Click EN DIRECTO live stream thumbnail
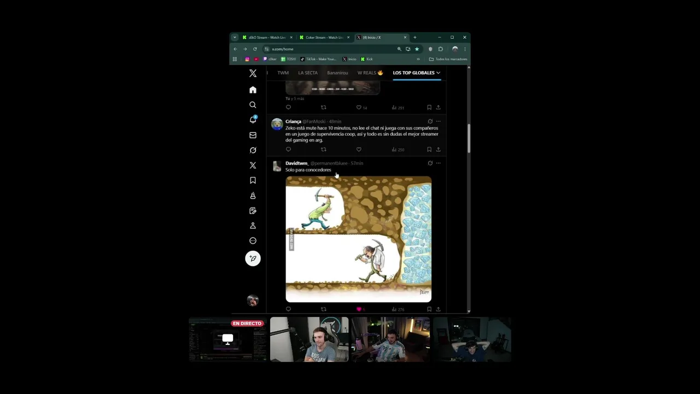Viewport: 700px width, 394px height. point(227,339)
